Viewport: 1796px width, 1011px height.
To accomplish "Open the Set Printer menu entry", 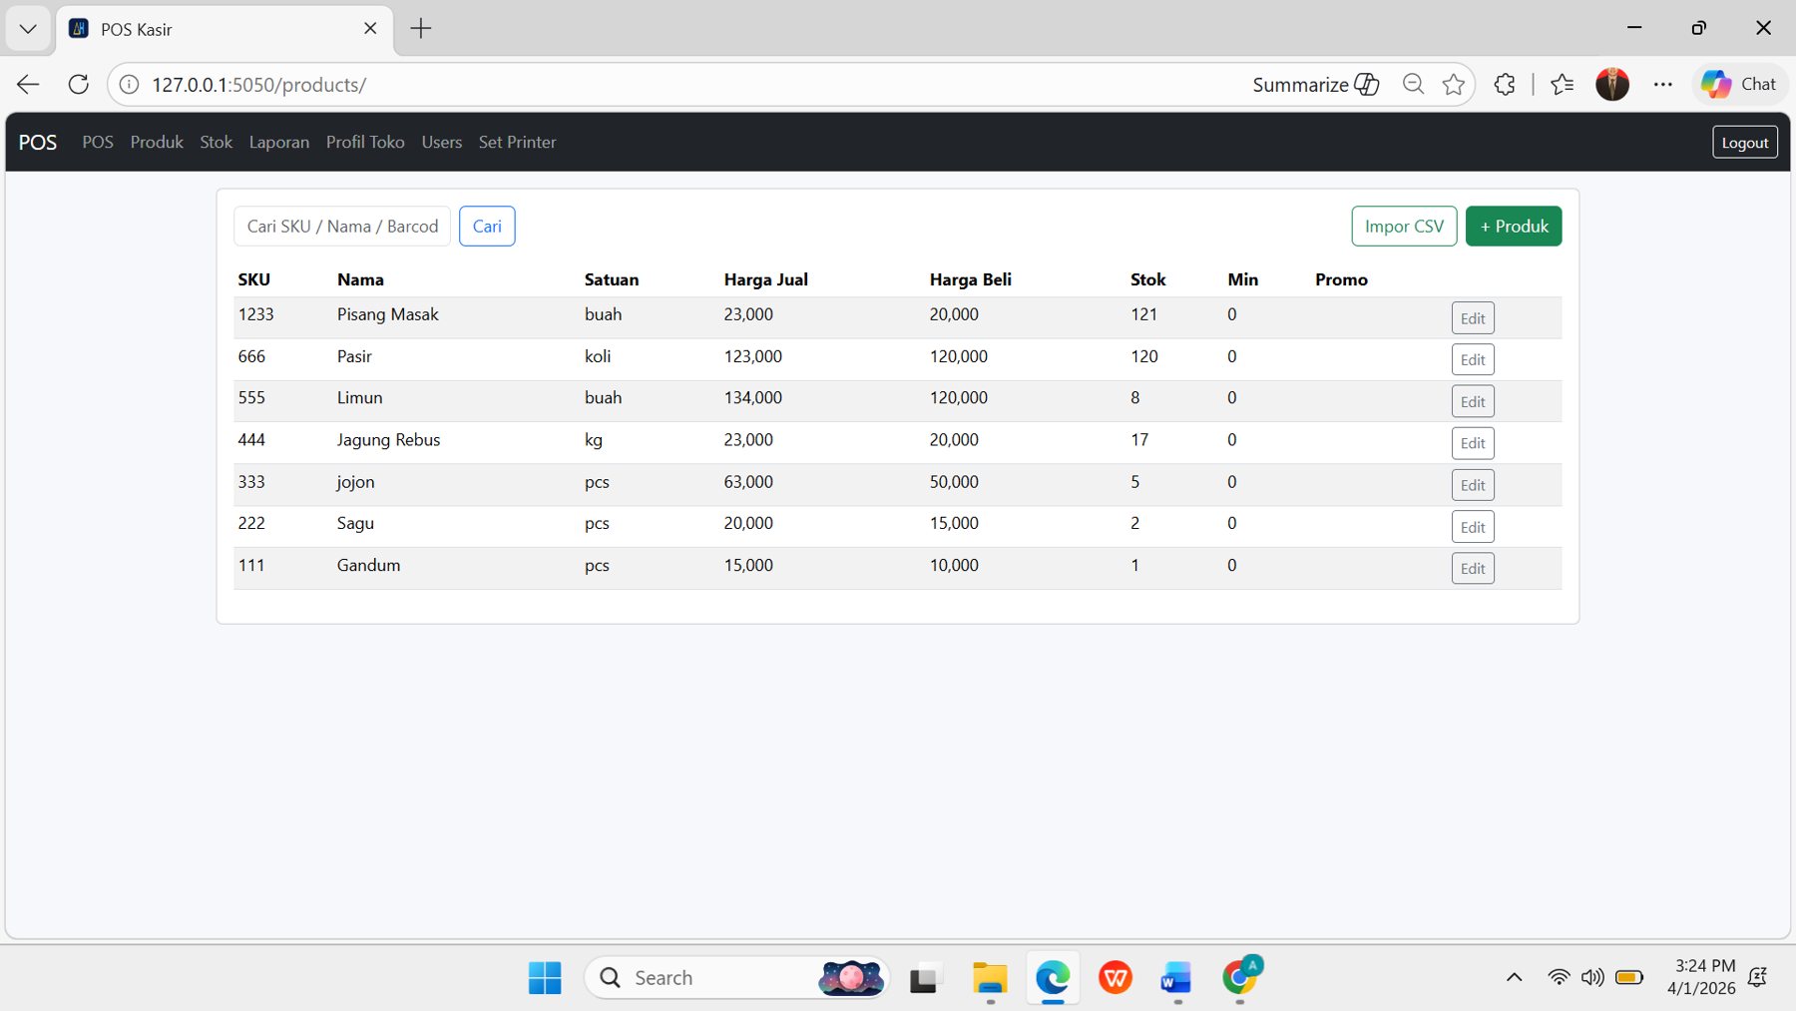I will pyautogui.click(x=517, y=142).
